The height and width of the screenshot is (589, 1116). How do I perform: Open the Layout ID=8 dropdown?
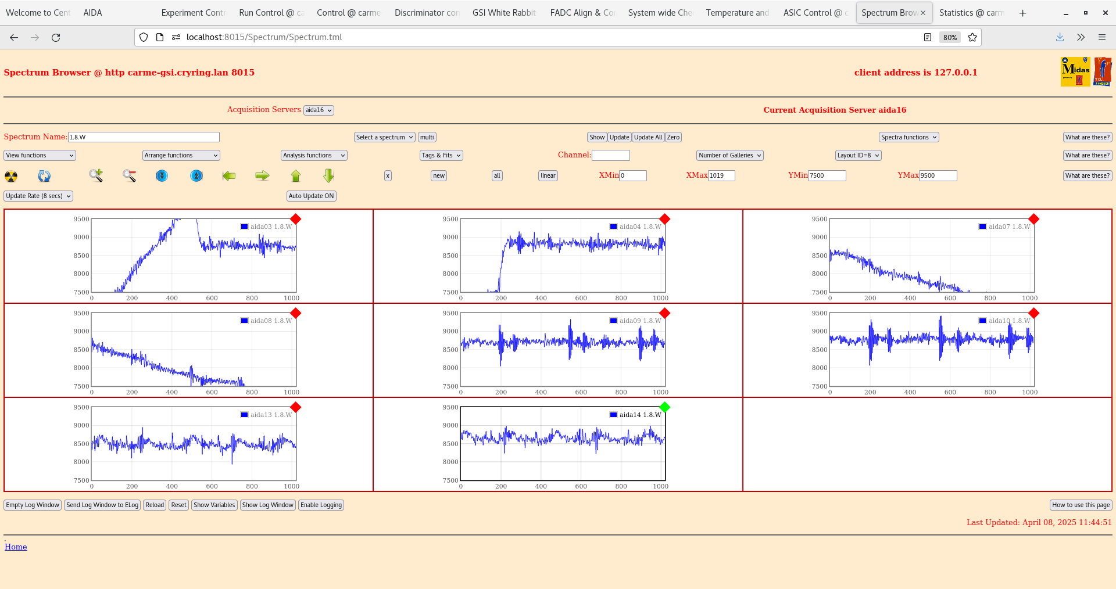[x=859, y=155]
